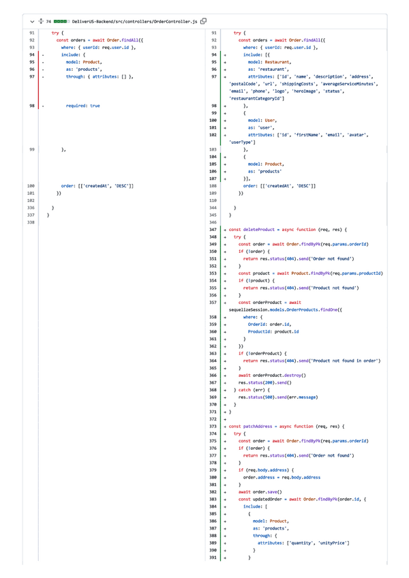Image resolution: width=409 pixels, height=578 pixels.
Task: Click the expand all lines icon
Action: (x=40, y=22)
